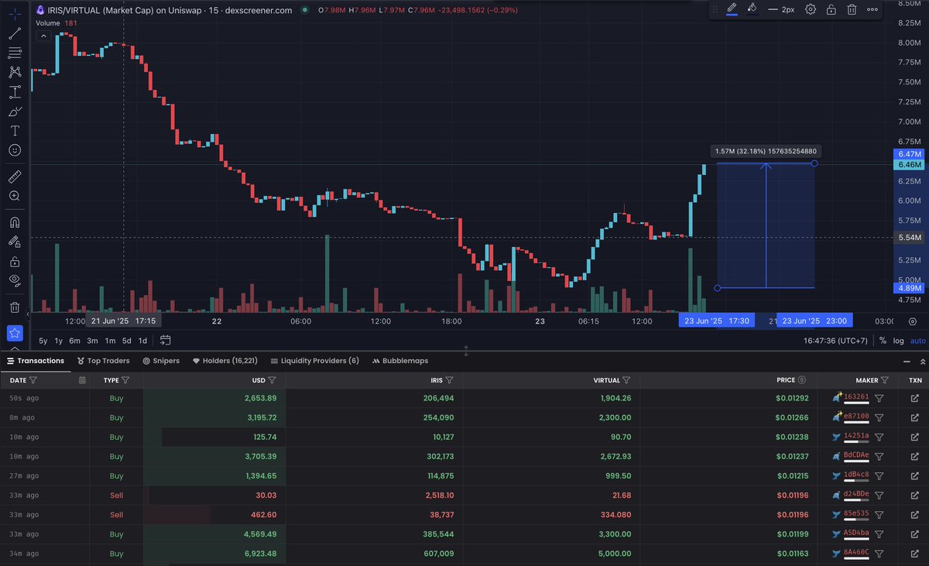Open the Liquidity Providers (6) tab

[314, 361]
